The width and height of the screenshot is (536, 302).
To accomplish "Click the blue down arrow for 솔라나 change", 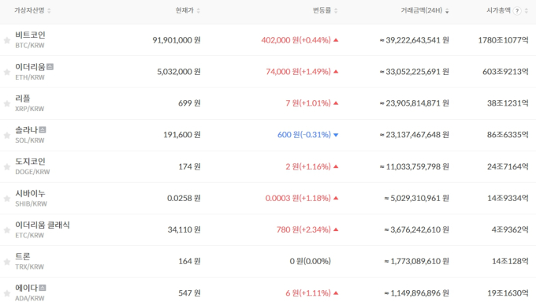I will 336,135.
